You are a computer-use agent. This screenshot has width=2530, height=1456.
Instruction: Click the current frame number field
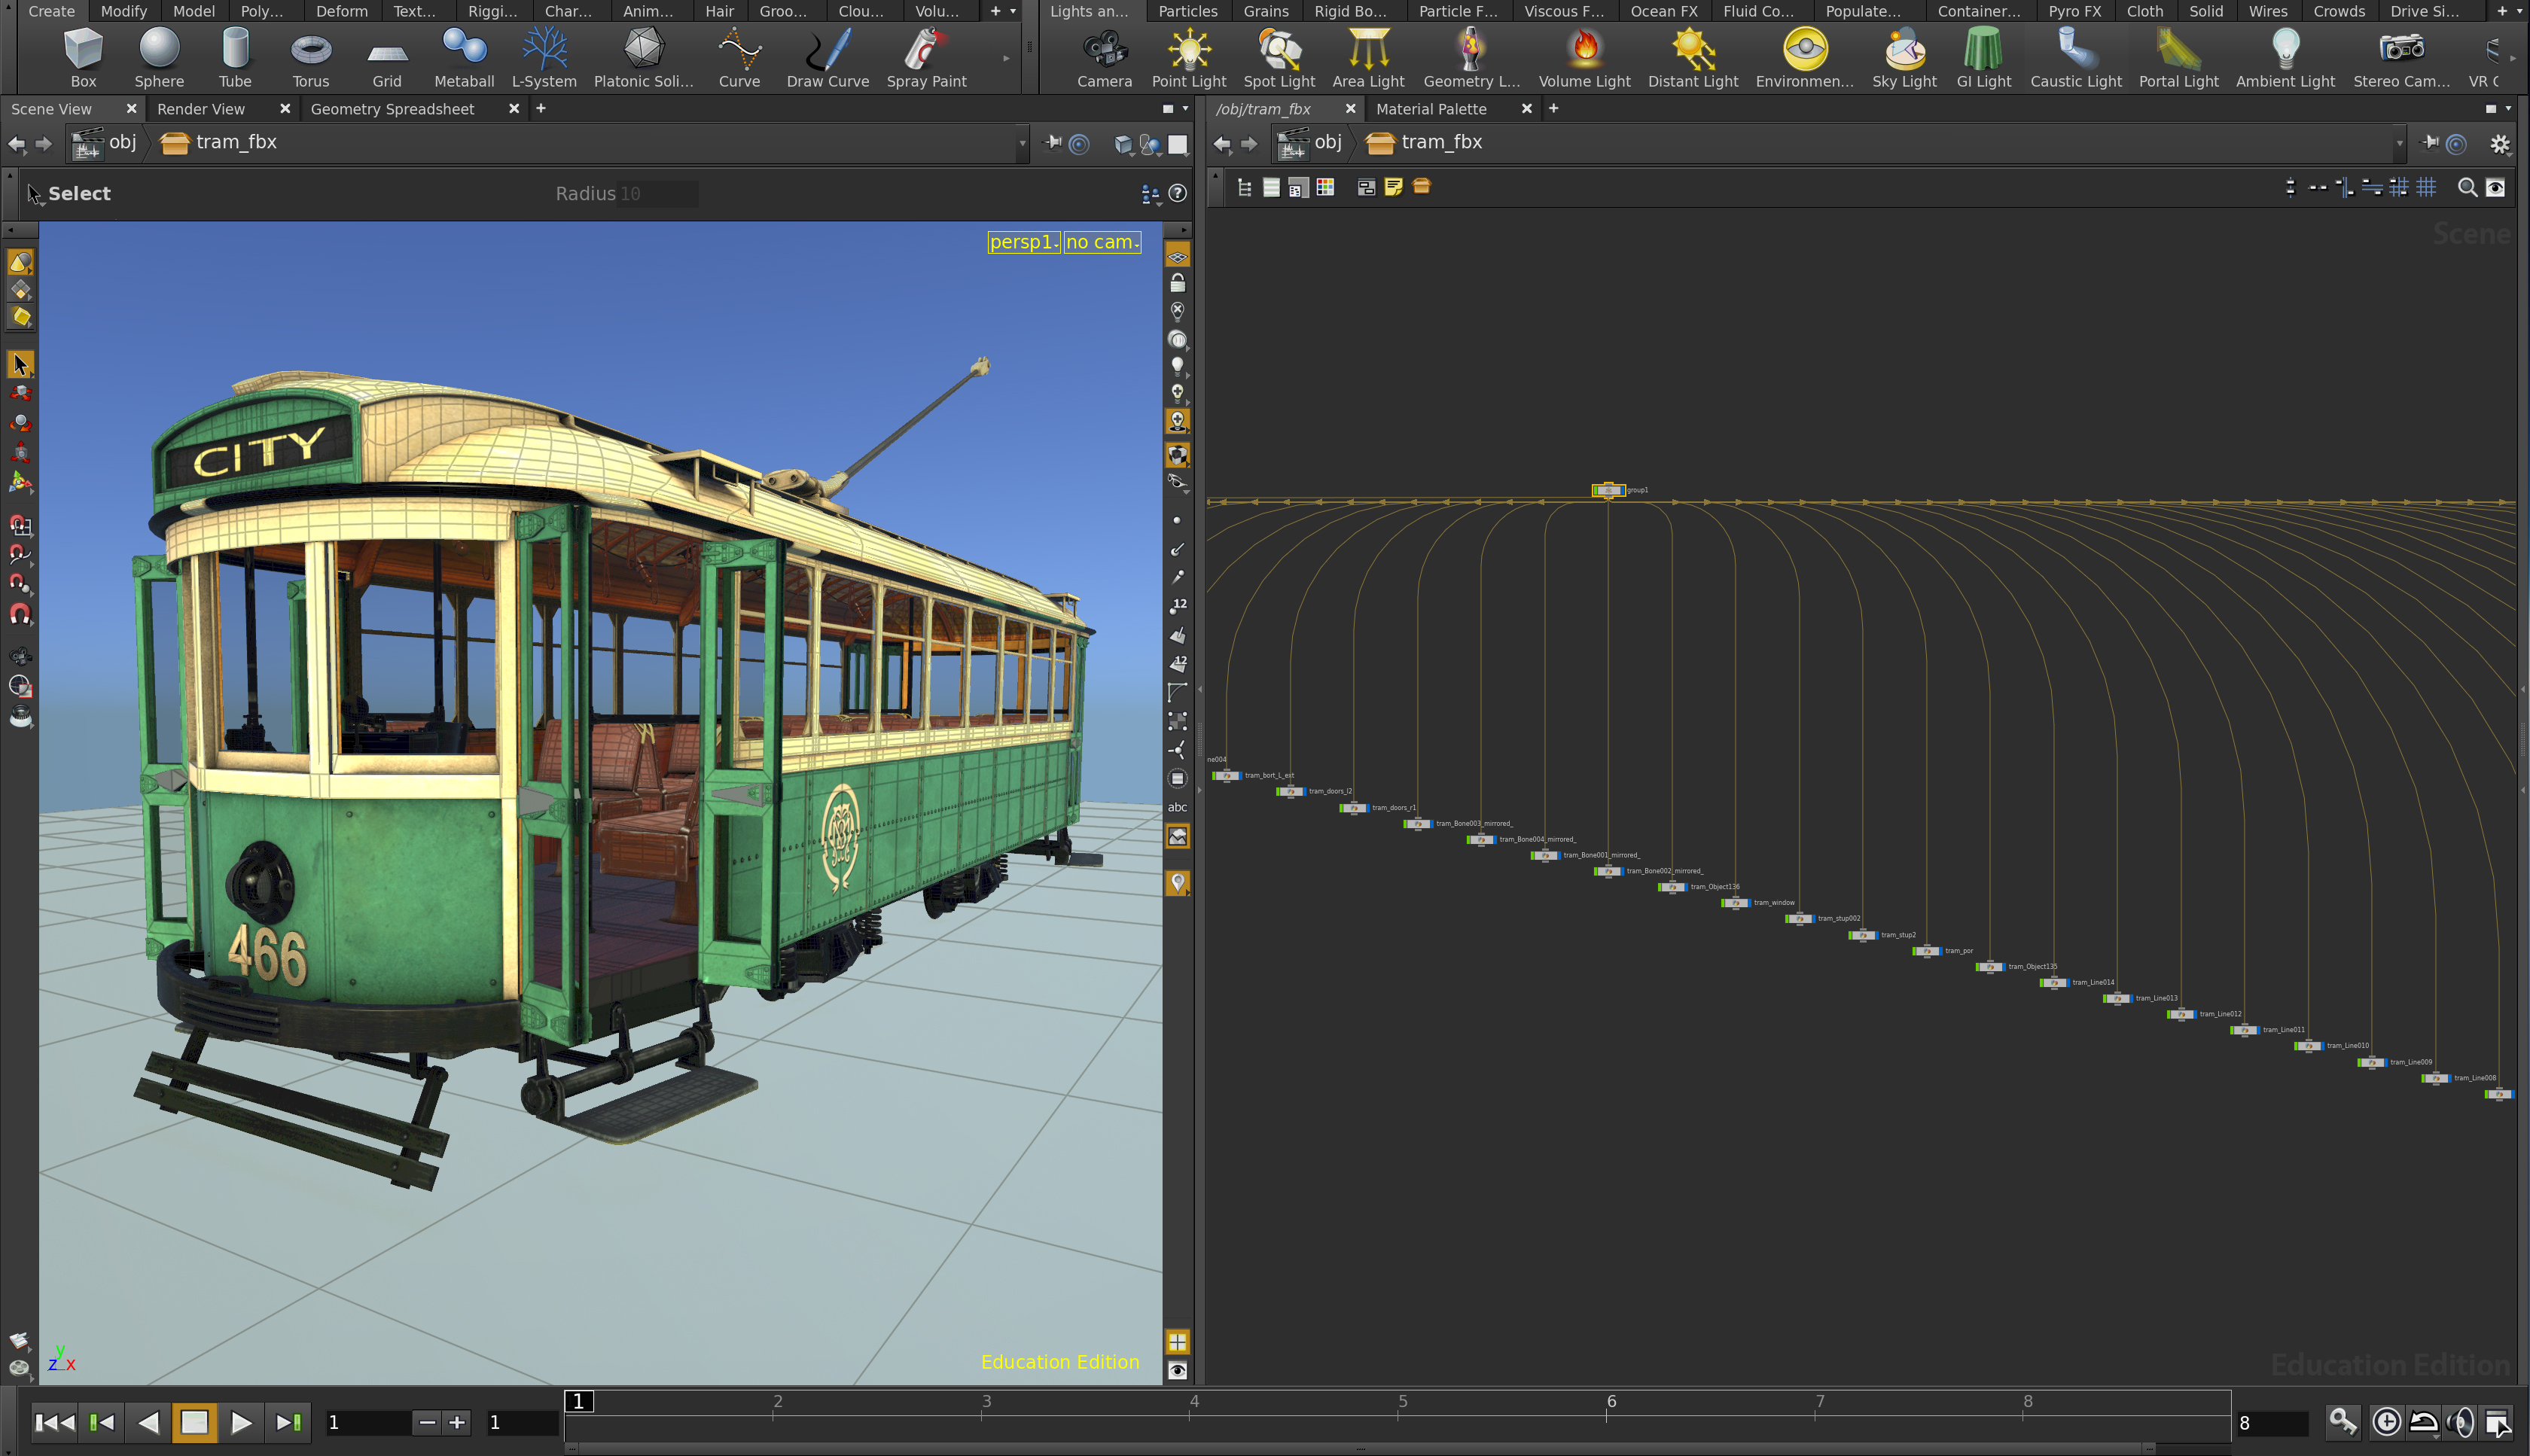tap(366, 1422)
